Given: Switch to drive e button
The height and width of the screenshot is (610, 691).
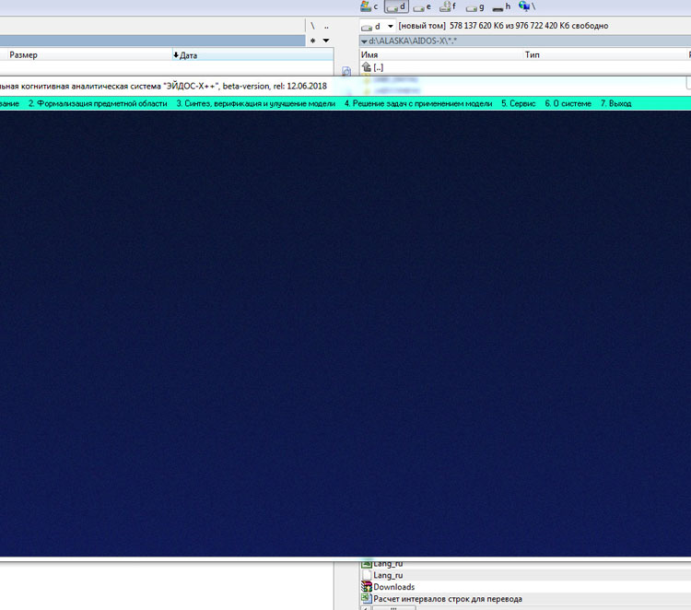Looking at the screenshot, I should coord(422,6).
